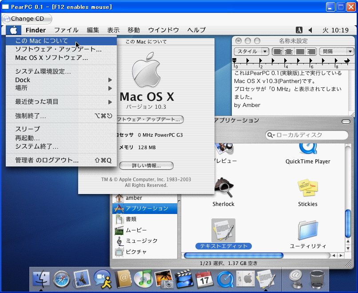Open the Mail stamp icon in Dock
The width and height of the screenshot is (358, 293).
click(x=82, y=279)
